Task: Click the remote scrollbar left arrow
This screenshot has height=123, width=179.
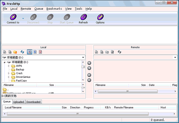Action: (96, 91)
